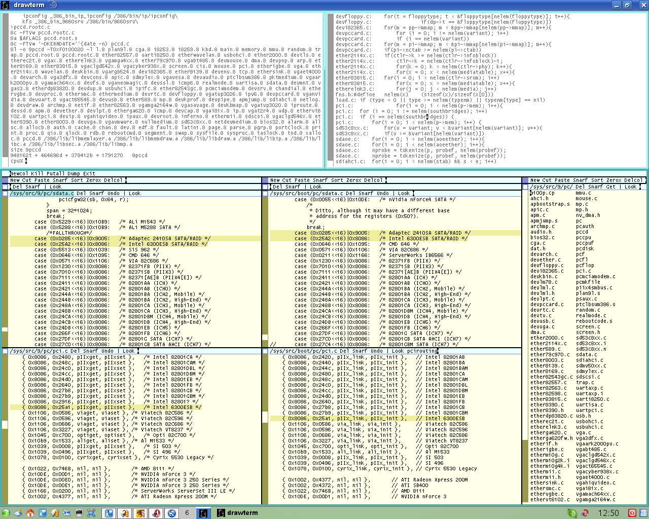
Task: Click column box of the /sys/src/9/pc/ directory listing column
Action: [525, 180]
